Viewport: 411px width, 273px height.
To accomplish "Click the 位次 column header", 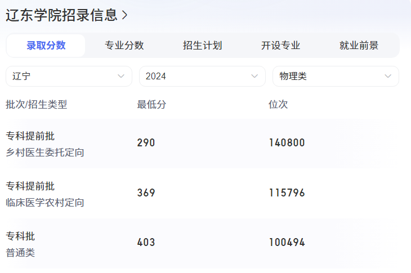I will [x=278, y=104].
